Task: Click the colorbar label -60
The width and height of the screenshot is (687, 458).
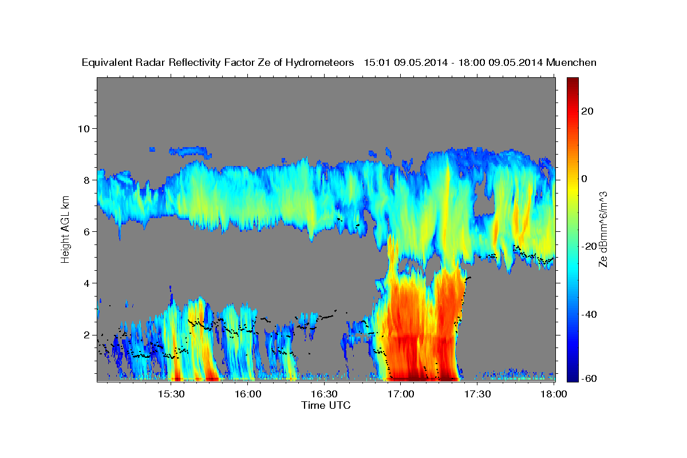Action: coord(588,378)
